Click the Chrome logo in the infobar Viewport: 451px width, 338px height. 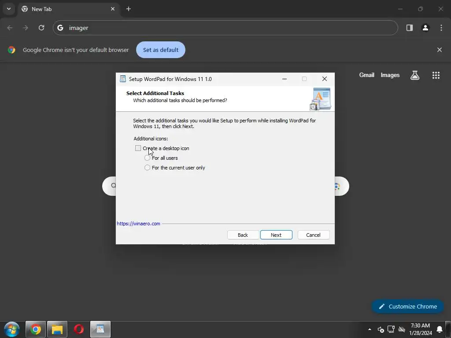coord(11,50)
